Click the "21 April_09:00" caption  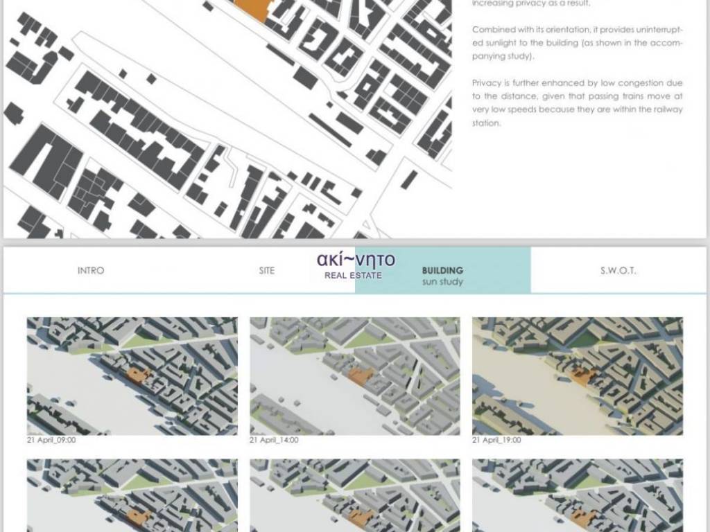pyautogui.click(x=51, y=440)
